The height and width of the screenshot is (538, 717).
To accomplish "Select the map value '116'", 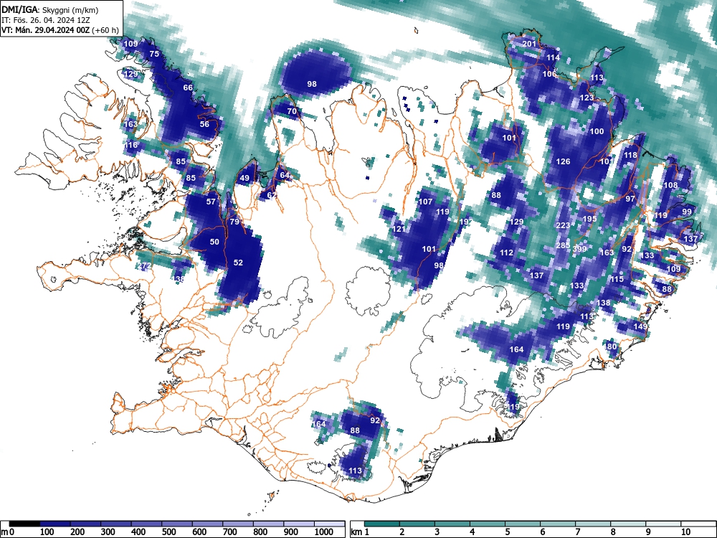I will [130, 145].
